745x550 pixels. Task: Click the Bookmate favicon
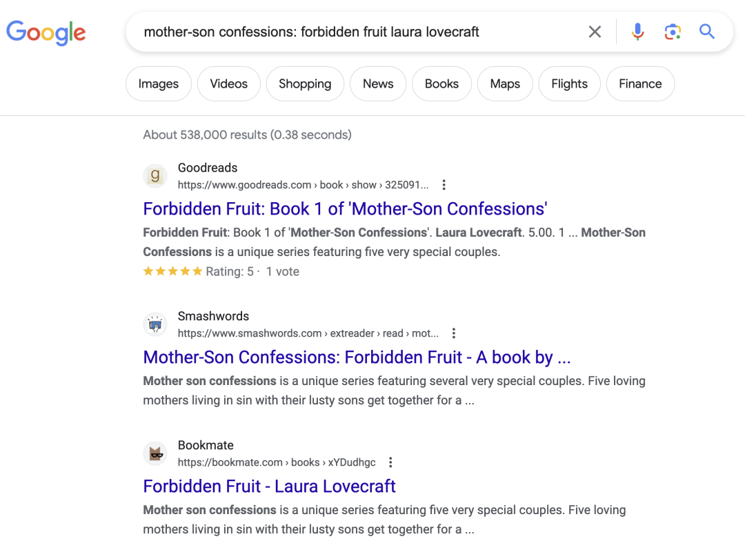click(x=155, y=453)
